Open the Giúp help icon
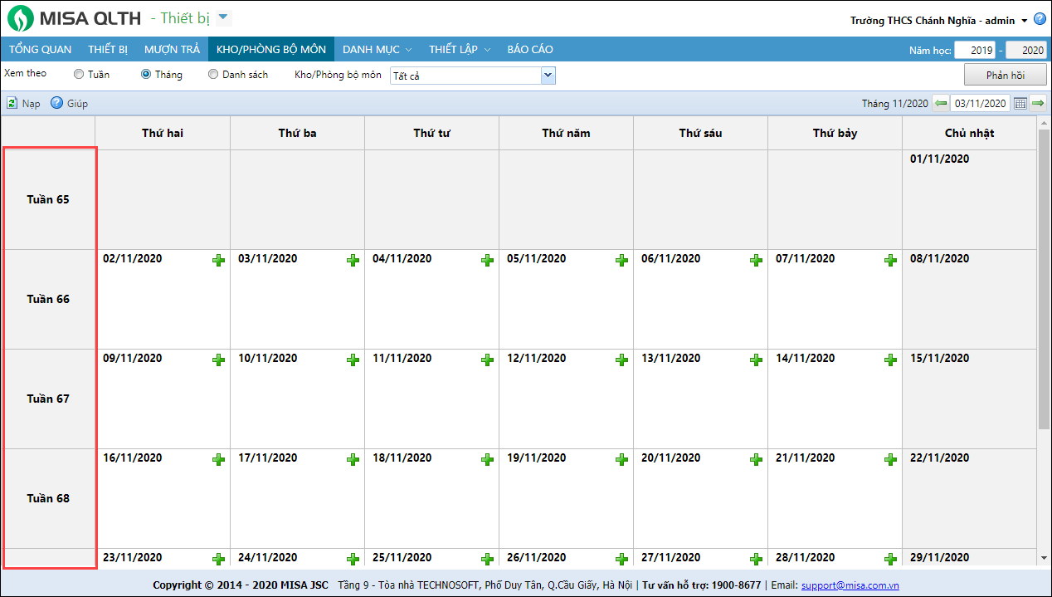Viewport: 1052px width, 597px height. (56, 103)
